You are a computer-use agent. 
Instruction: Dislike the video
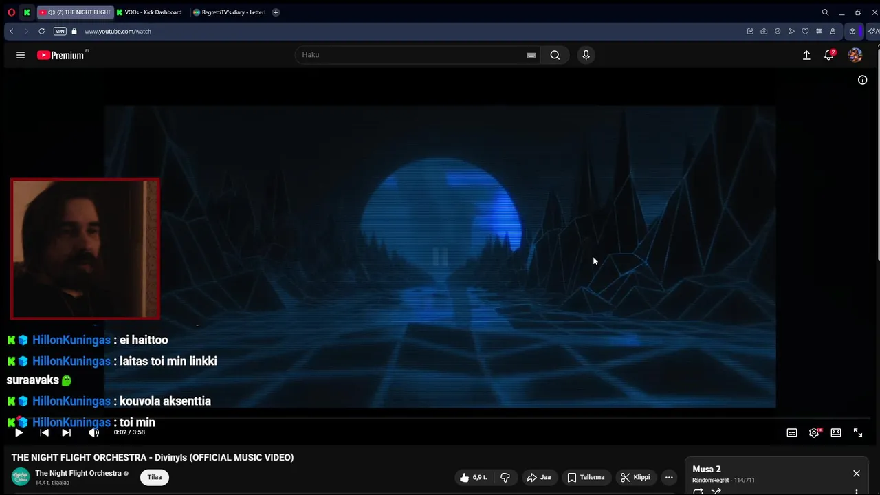[505, 477]
